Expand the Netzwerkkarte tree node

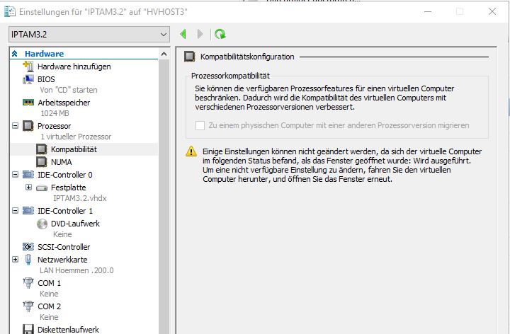[x=16, y=260]
